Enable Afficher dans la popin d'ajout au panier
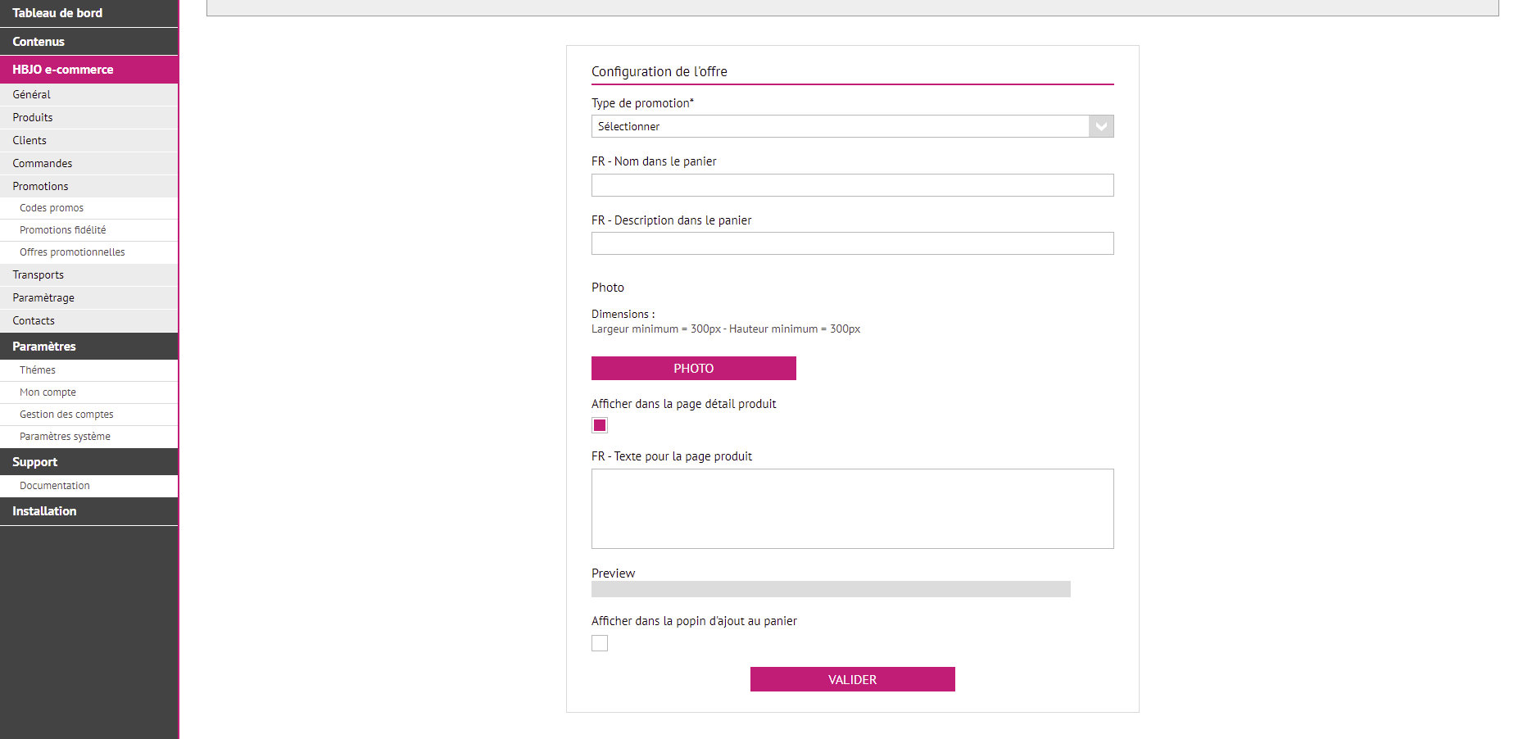 [x=600, y=643]
